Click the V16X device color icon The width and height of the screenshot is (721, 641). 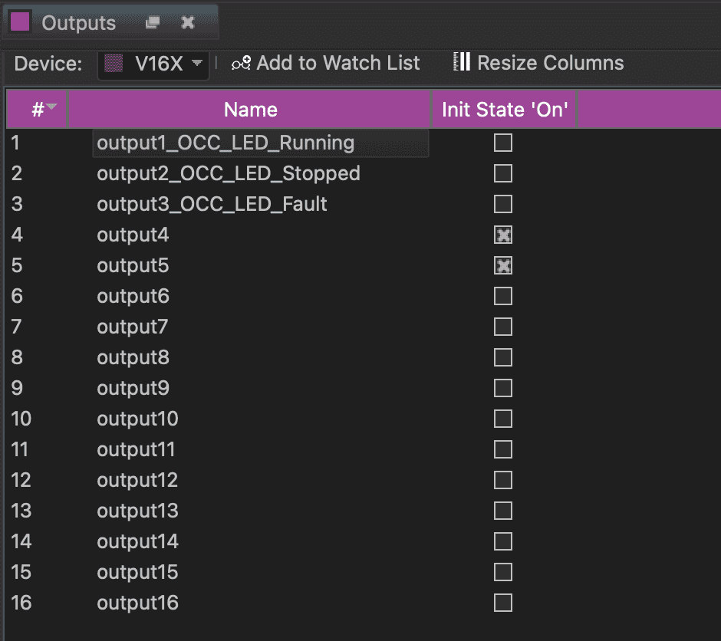113,64
